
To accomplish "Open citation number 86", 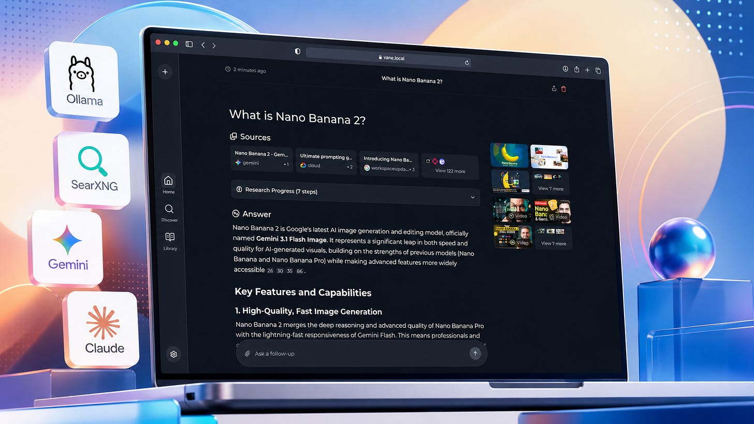I will pos(299,271).
